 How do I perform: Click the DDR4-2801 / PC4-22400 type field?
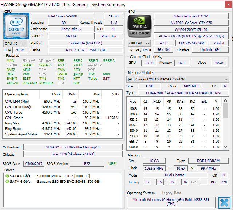(183, 93)
